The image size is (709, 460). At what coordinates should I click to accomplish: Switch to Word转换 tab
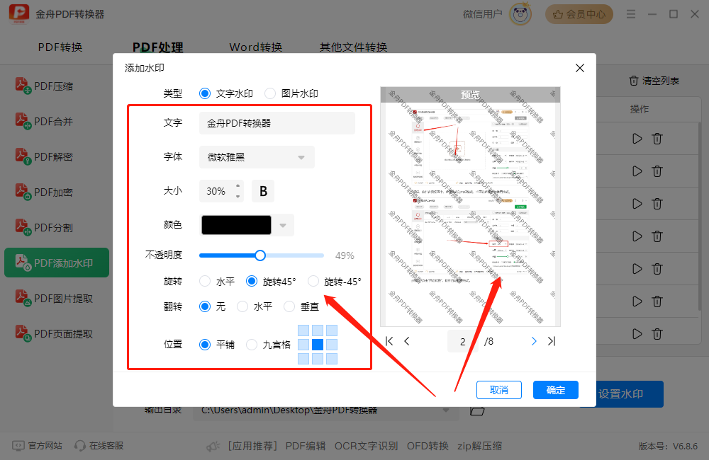click(x=256, y=47)
